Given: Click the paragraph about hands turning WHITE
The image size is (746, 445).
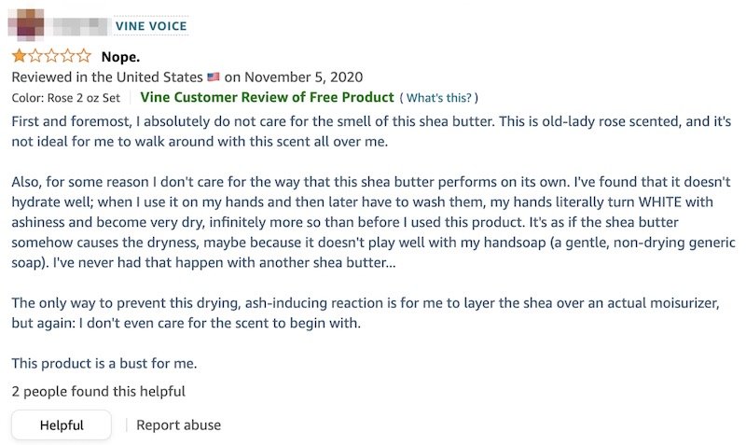Looking at the screenshot, I should 374,222.
